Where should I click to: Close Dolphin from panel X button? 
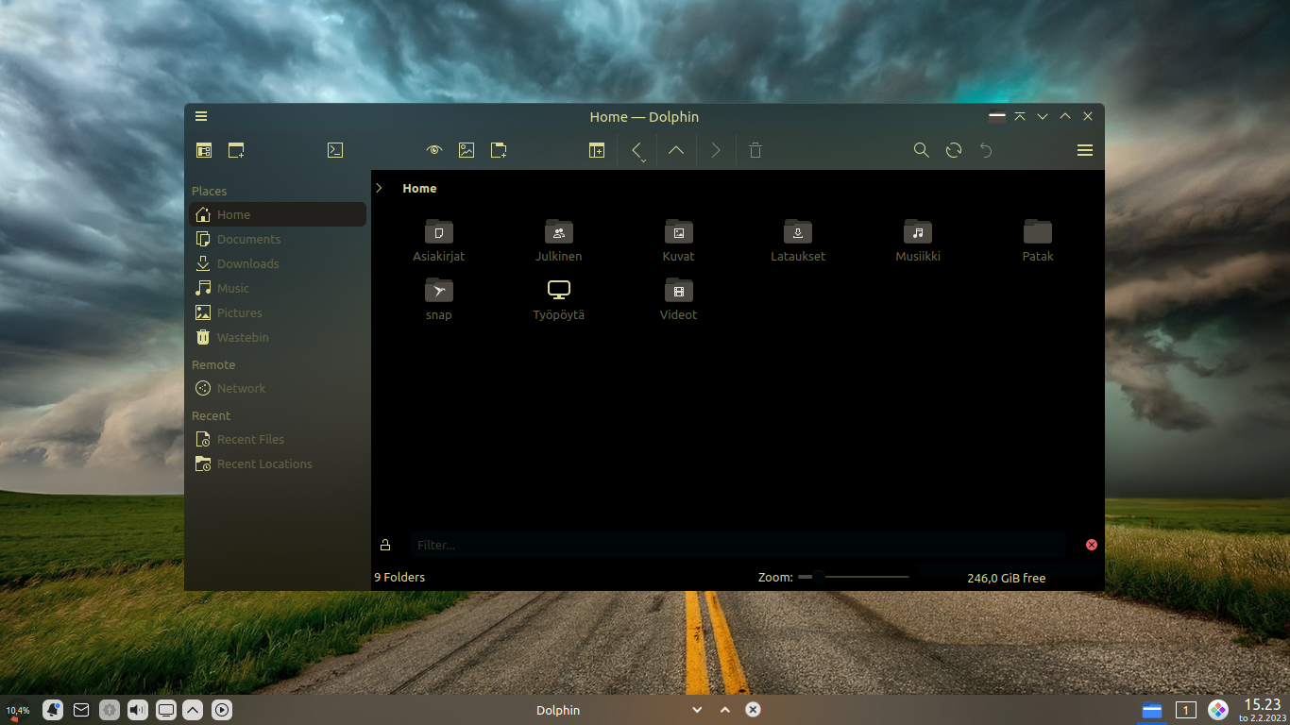pos(753,710)
